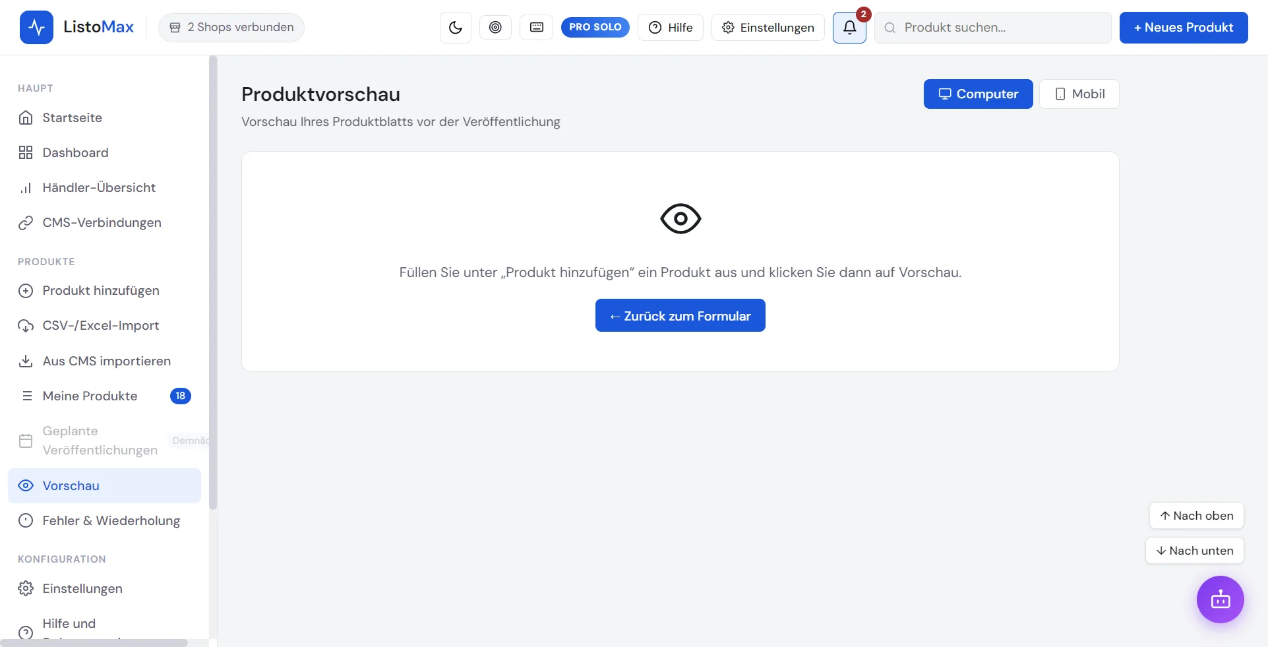The width and height of the screenshot is (1268, 647).
Task: Open CMS-Verbindungen in sidebar
Action: pos(104,222)
